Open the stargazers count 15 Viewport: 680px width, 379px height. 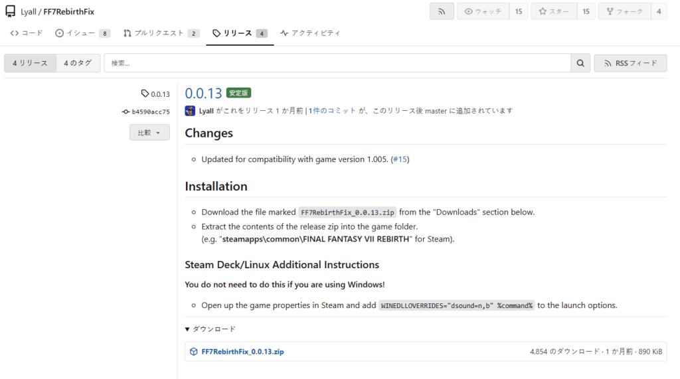tap(586, 11)
